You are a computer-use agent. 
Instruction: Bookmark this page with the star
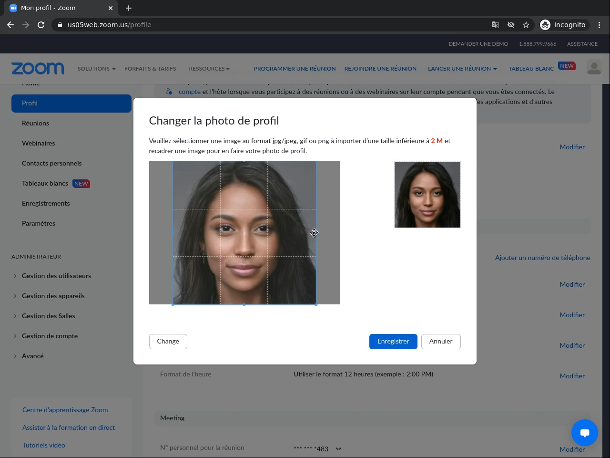tap(526, 25)
